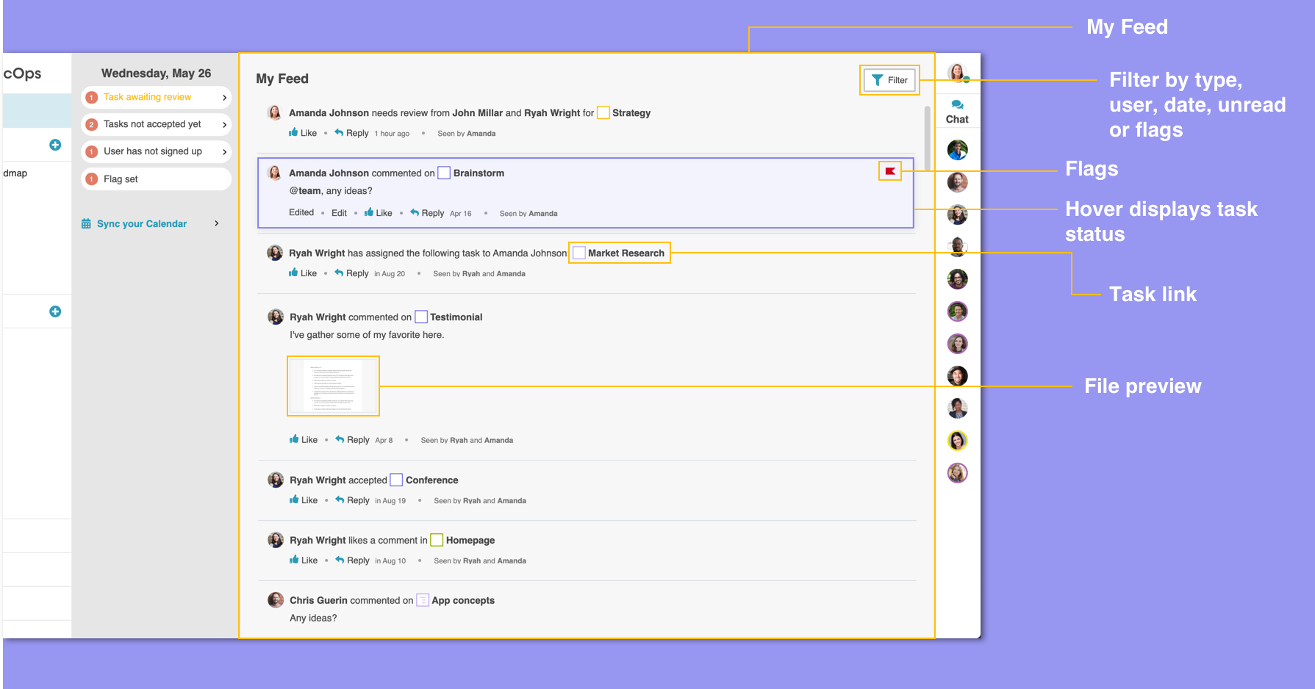The width and height of the screenshot is (1315, 689).
Task: Select the Flag set notification item
Action: point(156,179)
